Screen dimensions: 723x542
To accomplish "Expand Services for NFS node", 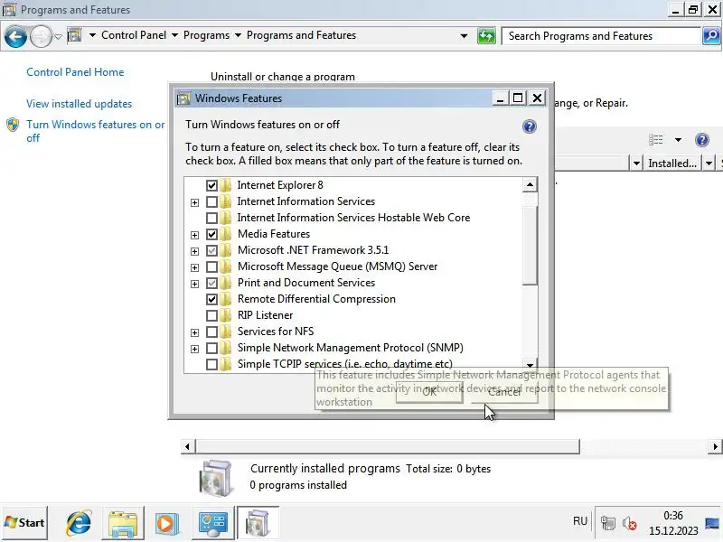I will 194,332.
